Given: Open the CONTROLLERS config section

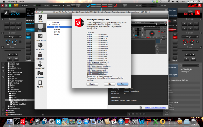Looking at the screenshot, I should click(x=40, y=37).
